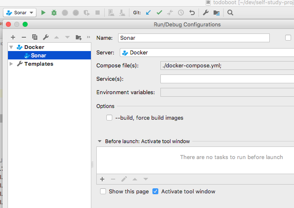
Task: Click the Debug bug icon
Action: point(54,13)
